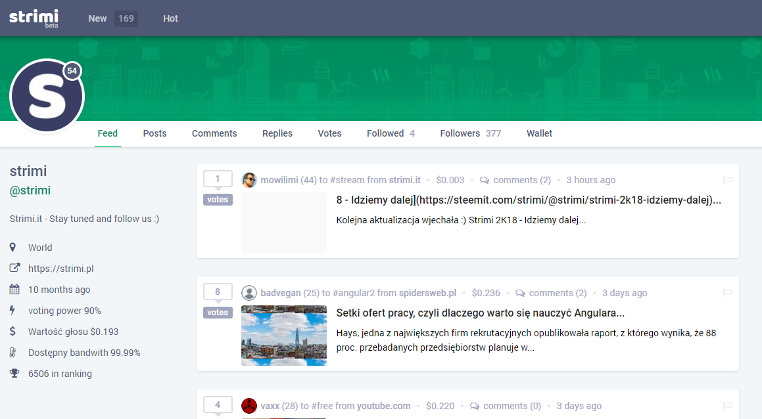
Task: Click votes button on badvegan post
Action: coord(218,312)
